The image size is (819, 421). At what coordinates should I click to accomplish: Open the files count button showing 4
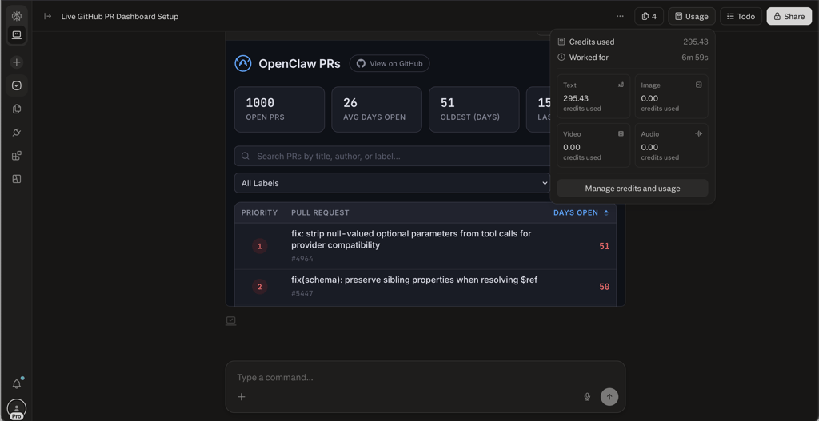pyautogui.click(x=649, y=16)
